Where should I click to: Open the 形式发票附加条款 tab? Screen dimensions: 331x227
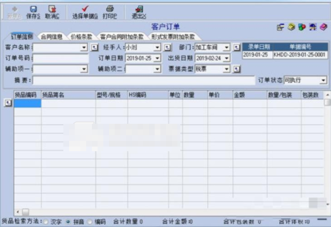point(173,37)
